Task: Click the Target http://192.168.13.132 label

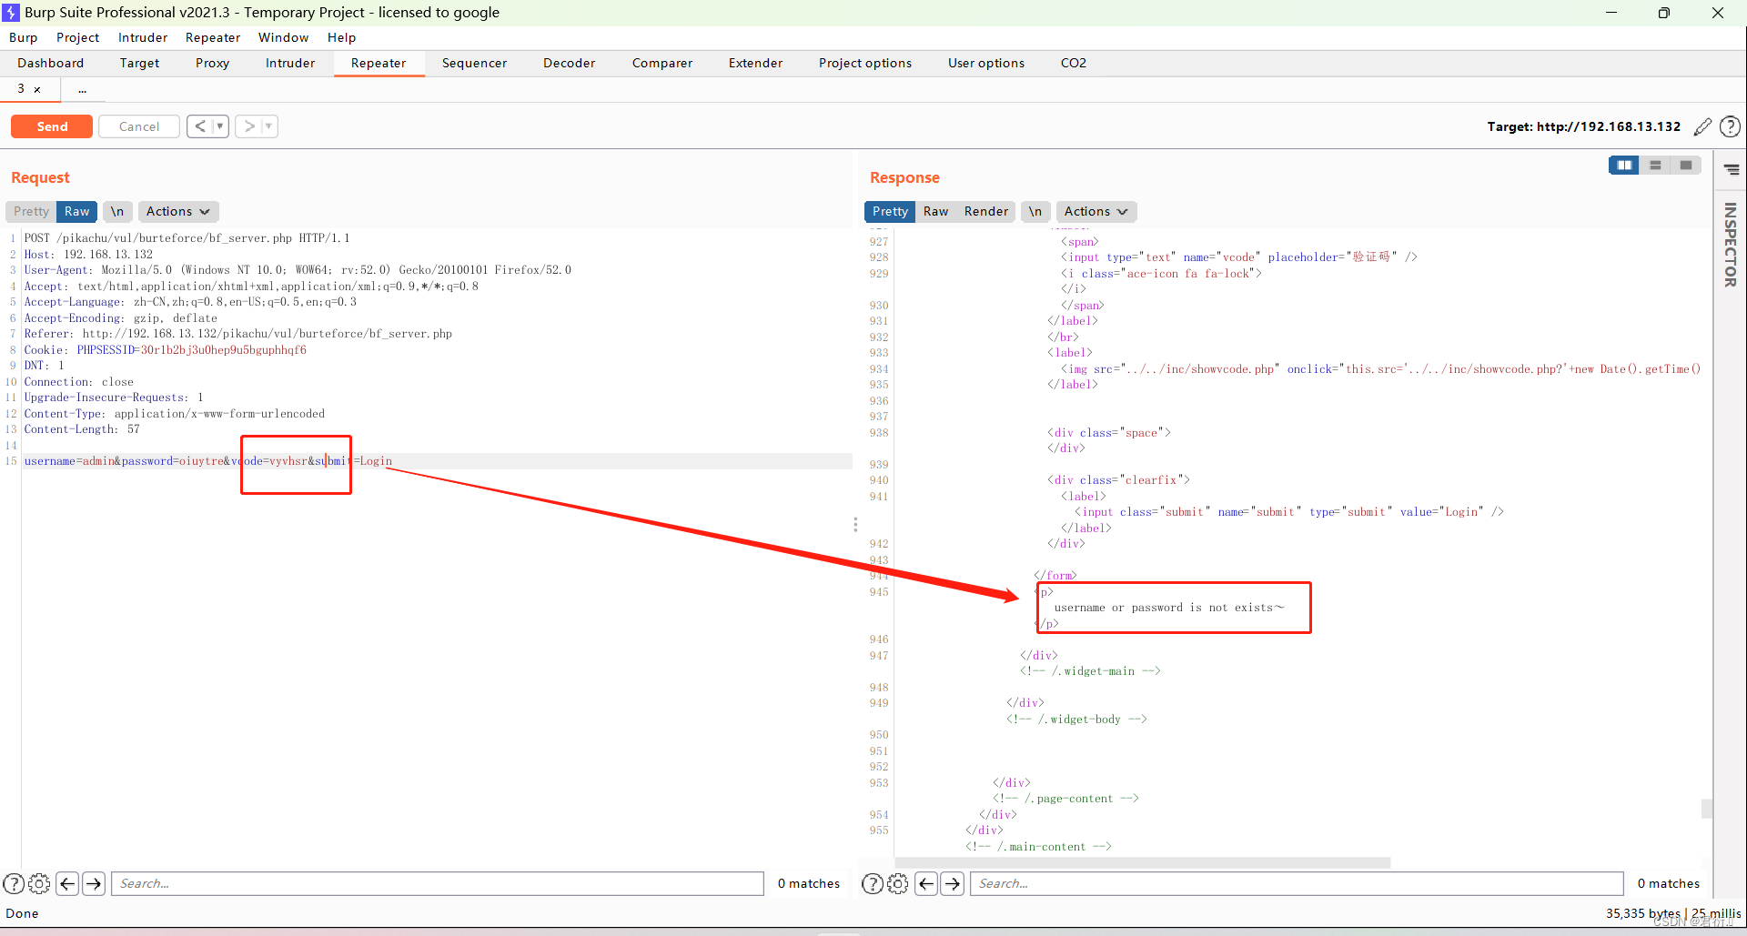Action: (1583, 126)
